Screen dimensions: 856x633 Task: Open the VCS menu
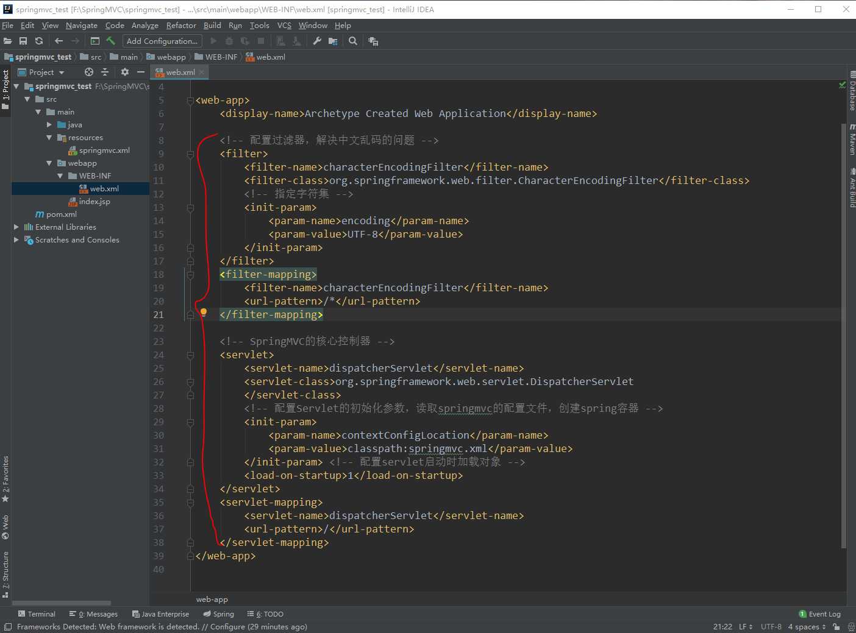[x=284, y=26]
